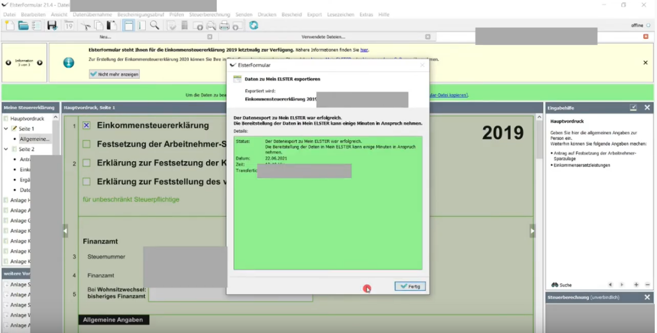Check Erklärung zur Festsetzung der K checkbox
This screenshot has height=333, width=657.
[x=86, y=163]
